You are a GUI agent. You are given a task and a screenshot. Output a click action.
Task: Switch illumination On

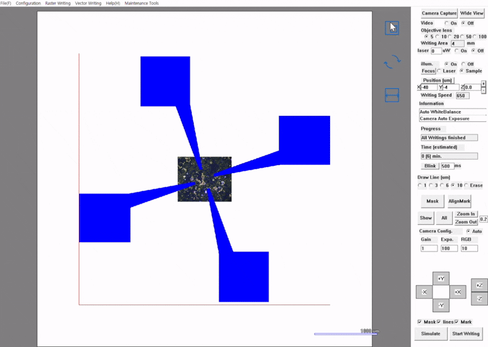click(447, 64)
